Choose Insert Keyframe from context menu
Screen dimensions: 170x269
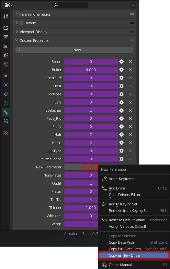(134, 179)
